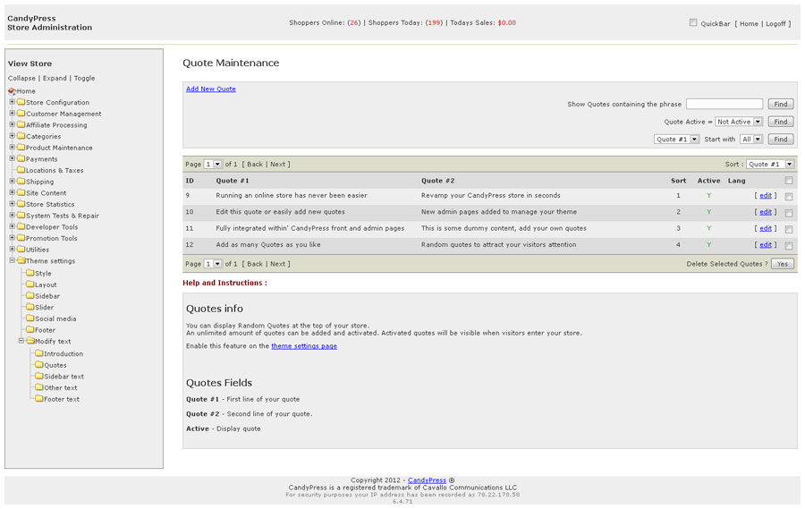The image size is (805, 509).
Task: Check the checkbox for quote ID 9
Action: pos(789,196)
